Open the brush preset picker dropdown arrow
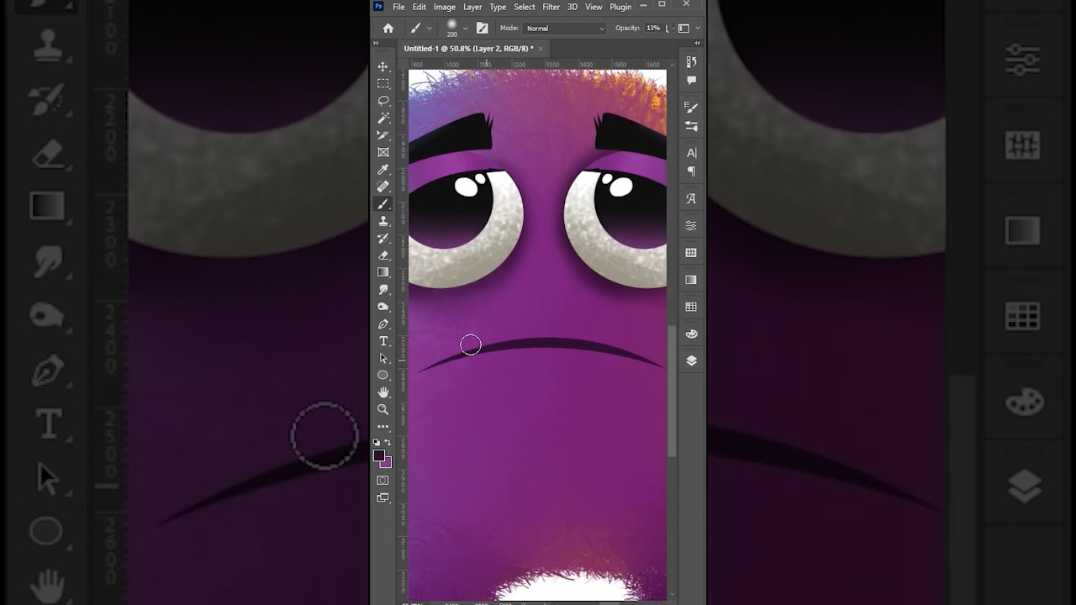 (x=465, y=29)
